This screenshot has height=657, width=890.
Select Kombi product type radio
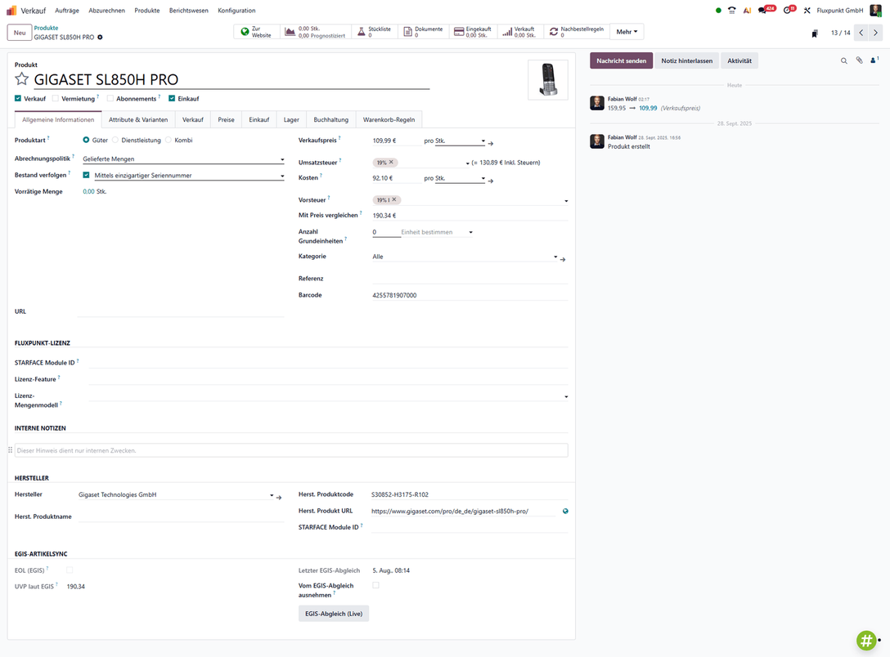(169, 140)
